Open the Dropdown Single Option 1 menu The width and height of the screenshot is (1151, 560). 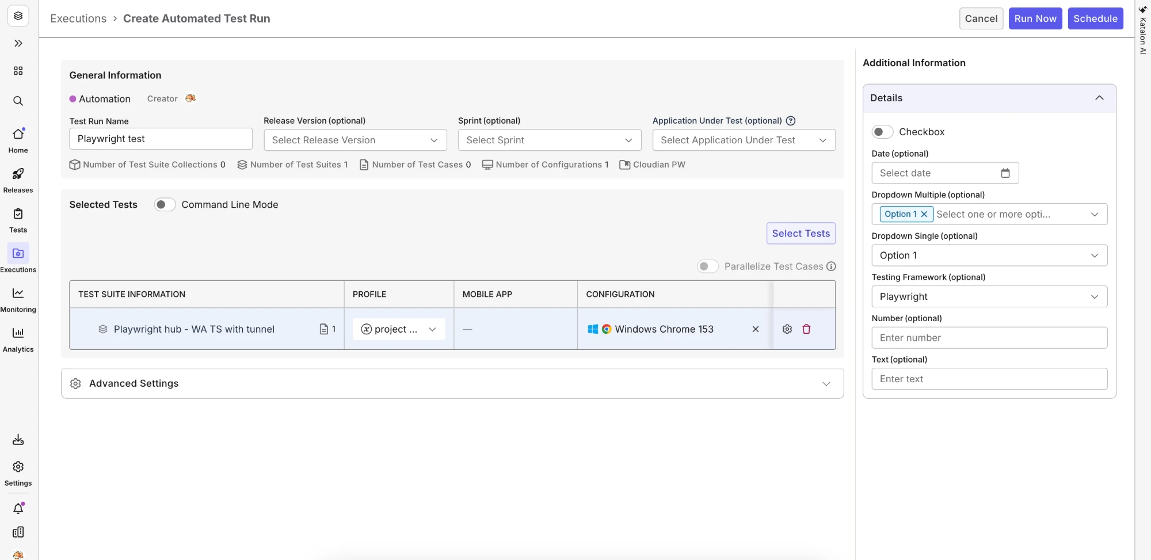pyautogui.click(x=989, y=256)
